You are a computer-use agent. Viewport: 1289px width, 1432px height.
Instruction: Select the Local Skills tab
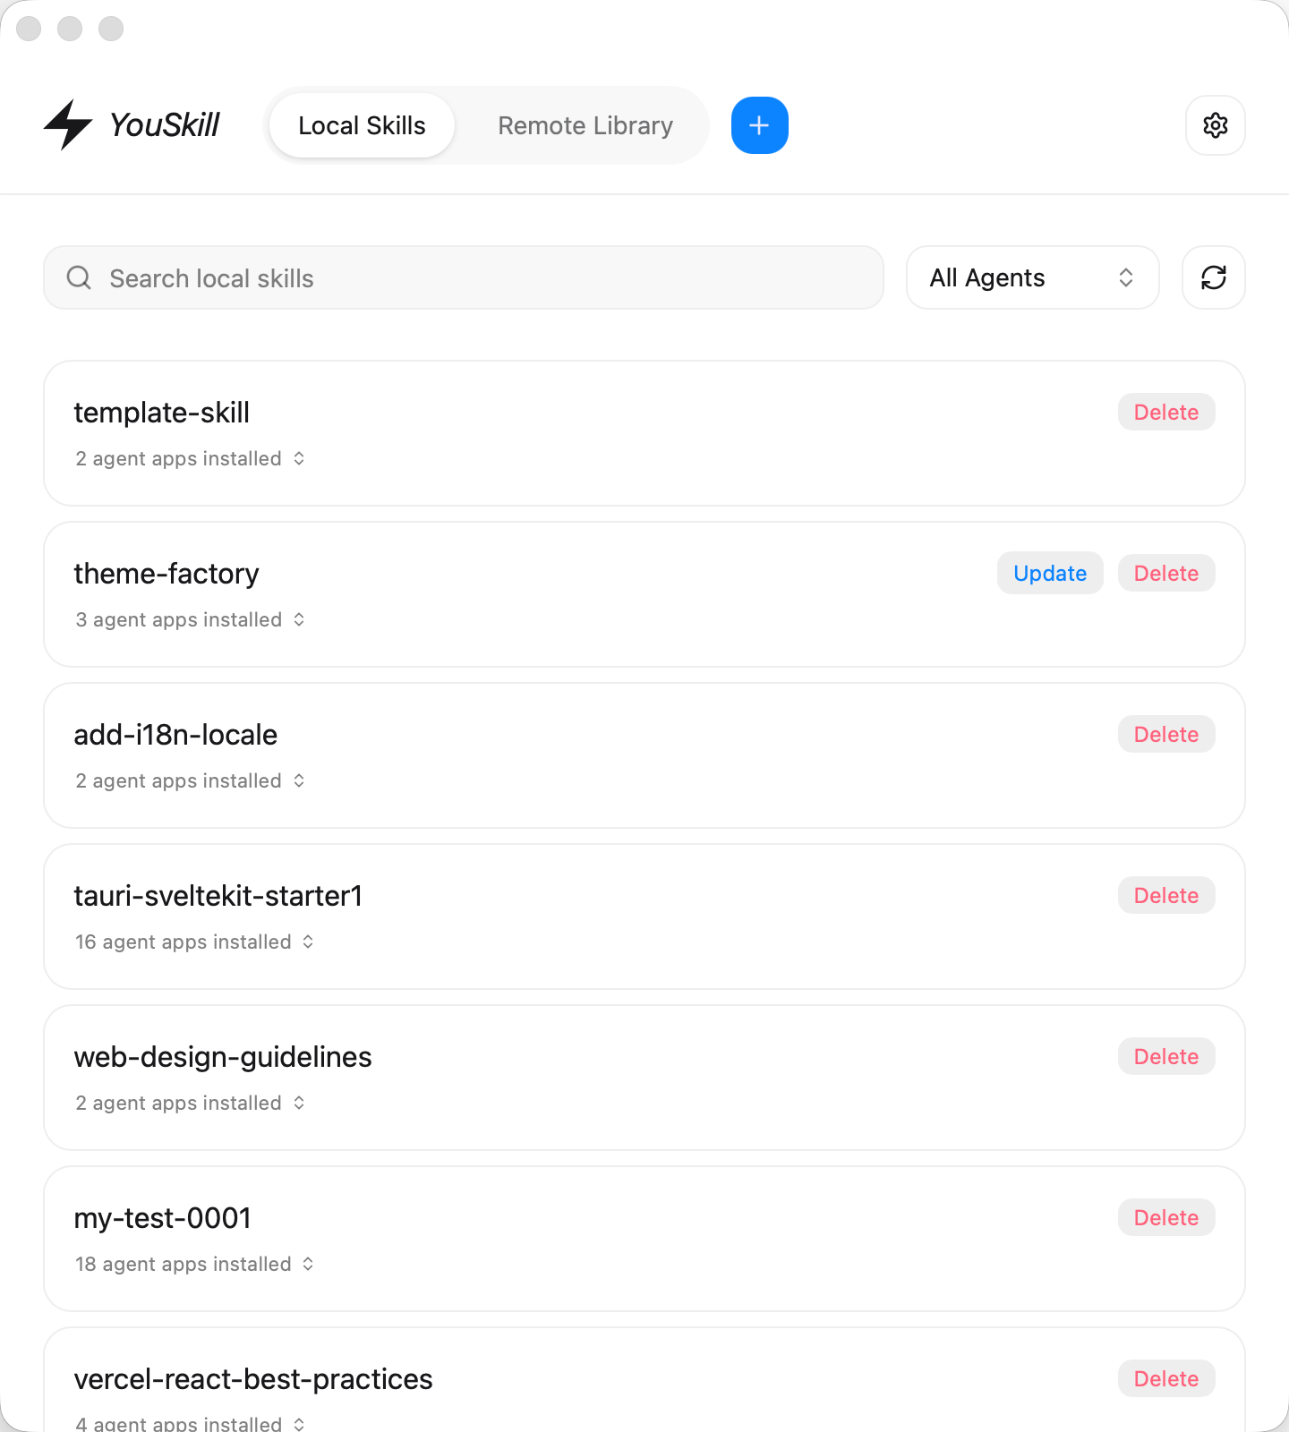click(362, 125)
